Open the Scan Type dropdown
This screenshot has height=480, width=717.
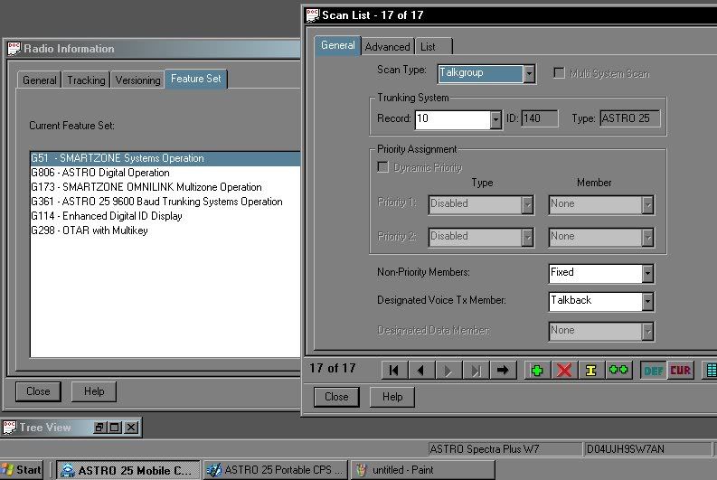coord(529,73)
